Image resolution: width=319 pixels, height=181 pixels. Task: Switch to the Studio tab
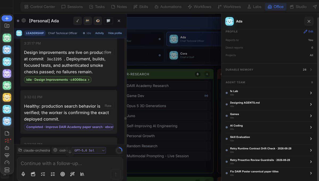pos(298,7)
